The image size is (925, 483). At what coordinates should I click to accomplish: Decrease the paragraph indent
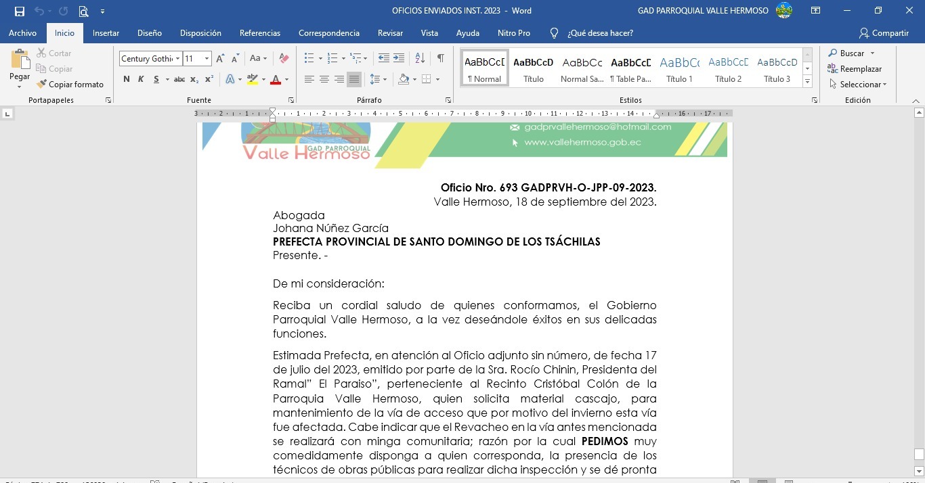(384, 59)
